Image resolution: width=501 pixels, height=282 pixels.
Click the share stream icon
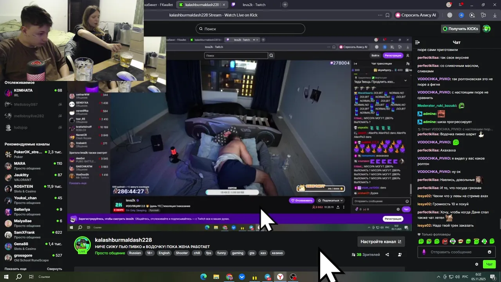387,255
